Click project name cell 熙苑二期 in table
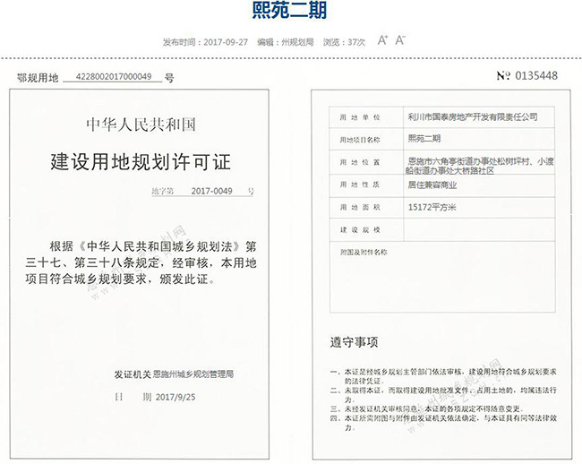Viewport: 582px width, 464px height. pos(424,139)
